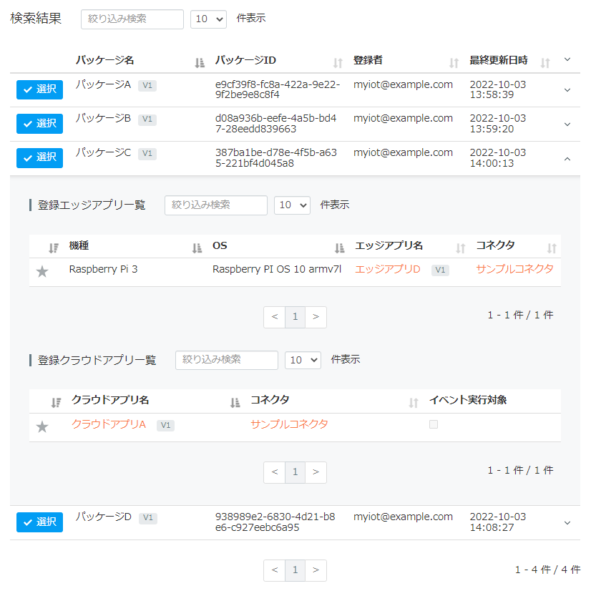Sort edge app list by OS column
This screenshot has width=591, height=591.
339,248
